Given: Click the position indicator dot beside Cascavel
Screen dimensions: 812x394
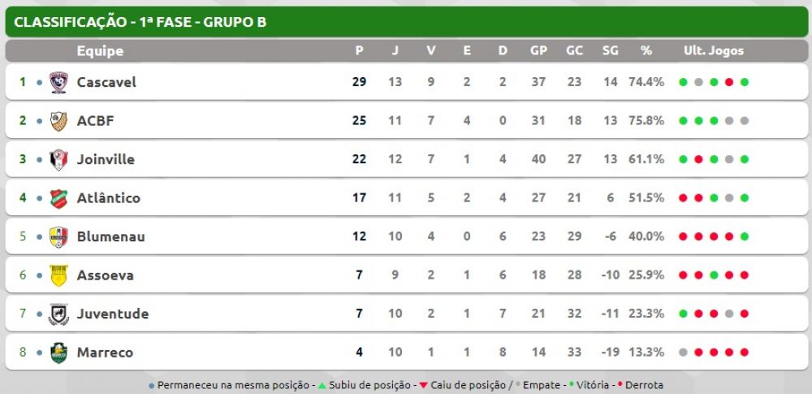Looking at the screenshot, I should (x=39, y=82).
